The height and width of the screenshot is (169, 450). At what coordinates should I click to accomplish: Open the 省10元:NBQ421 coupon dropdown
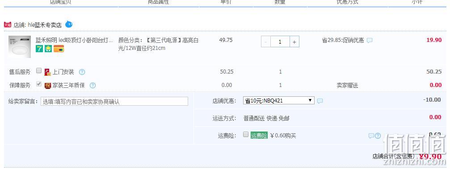click(x=279, y=100)
